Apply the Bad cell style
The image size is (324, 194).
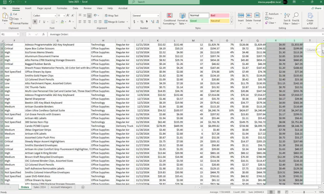(220, 15)
